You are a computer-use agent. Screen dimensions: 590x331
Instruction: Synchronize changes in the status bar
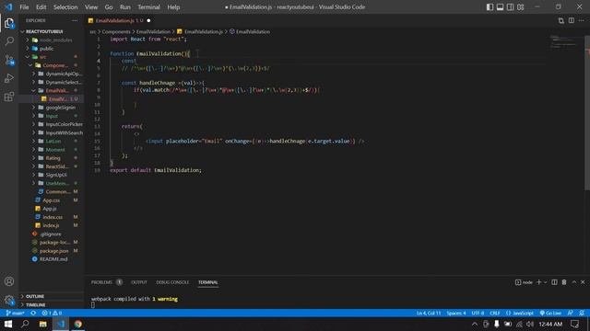point(33,313)
